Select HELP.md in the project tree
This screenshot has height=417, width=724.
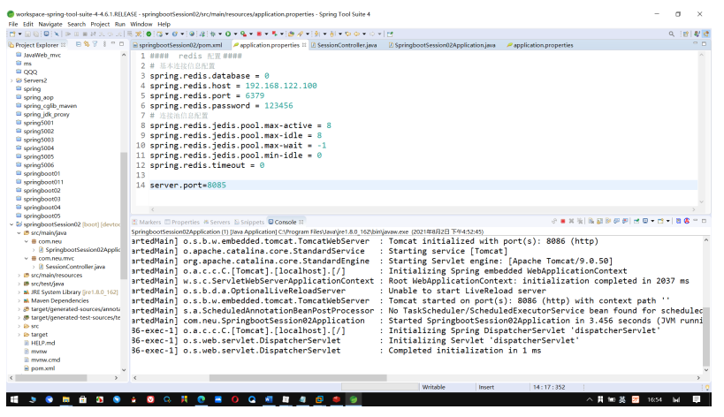(43, 343)
